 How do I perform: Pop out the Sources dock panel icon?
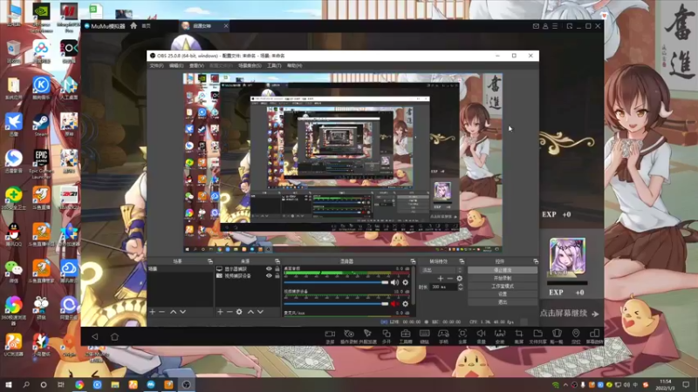(x=277, y=261)
